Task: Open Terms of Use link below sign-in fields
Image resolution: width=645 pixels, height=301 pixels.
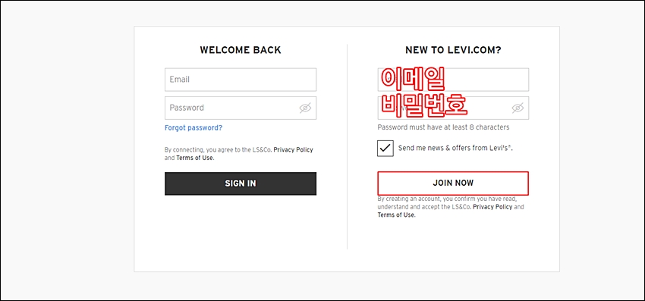Action: [194, 158]
